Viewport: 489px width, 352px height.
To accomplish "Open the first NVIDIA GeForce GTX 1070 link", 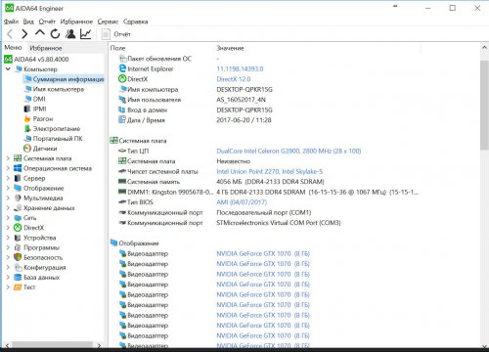I will coord(263,253).
